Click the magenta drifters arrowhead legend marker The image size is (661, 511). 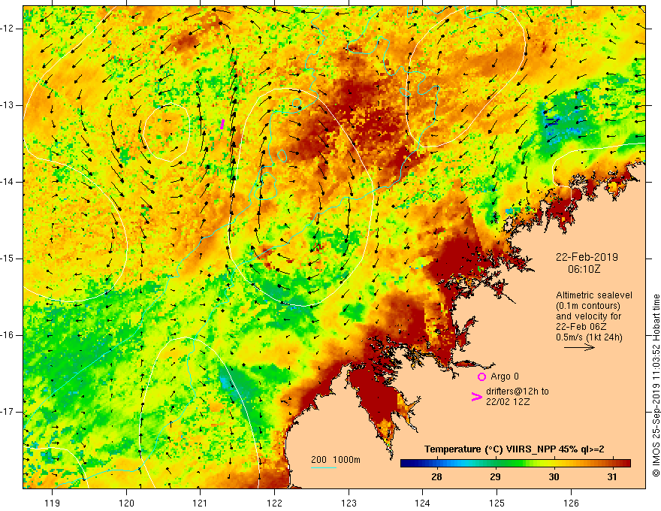tap(476, 397)
